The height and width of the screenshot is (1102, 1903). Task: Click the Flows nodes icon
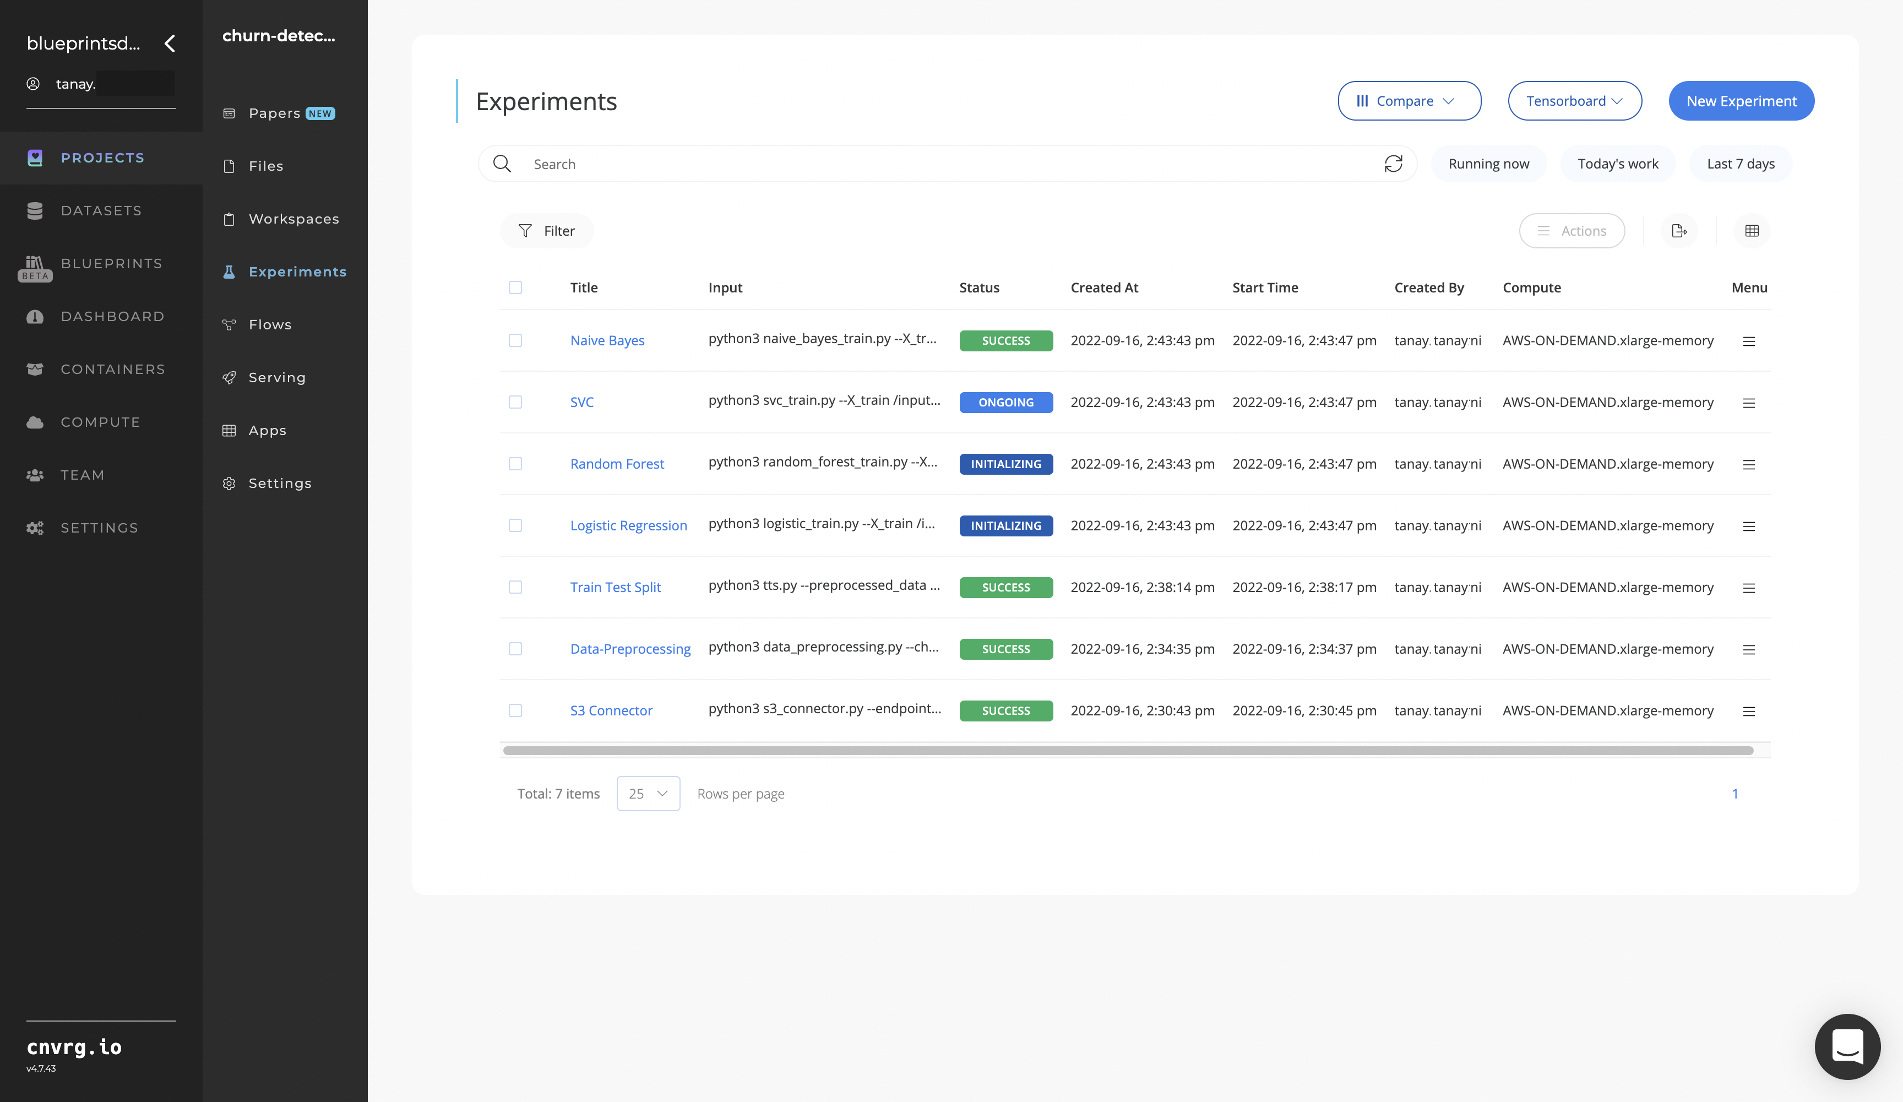coord(229,325)
